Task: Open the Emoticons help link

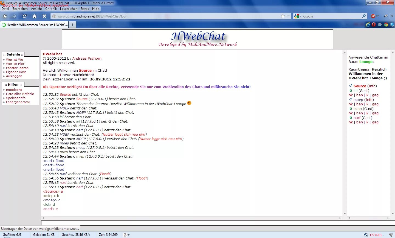Action: [x=14, y=90]
